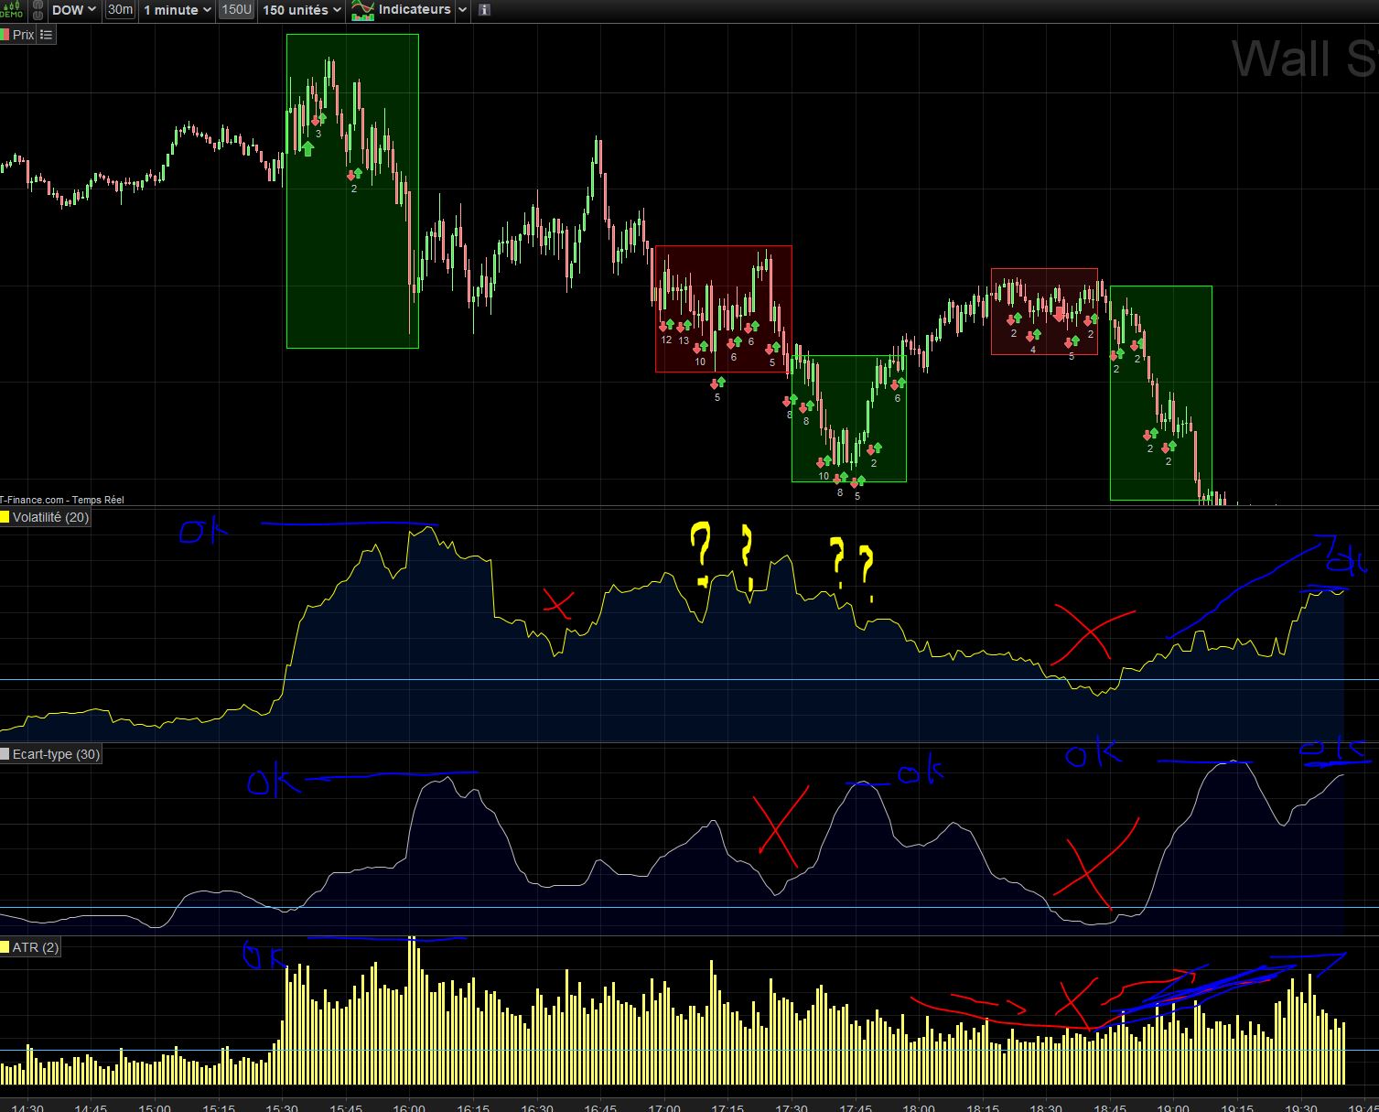Click the 18:45 time axis label
This screenshot has height=1112, width=1379.
click(1110, 1107)
